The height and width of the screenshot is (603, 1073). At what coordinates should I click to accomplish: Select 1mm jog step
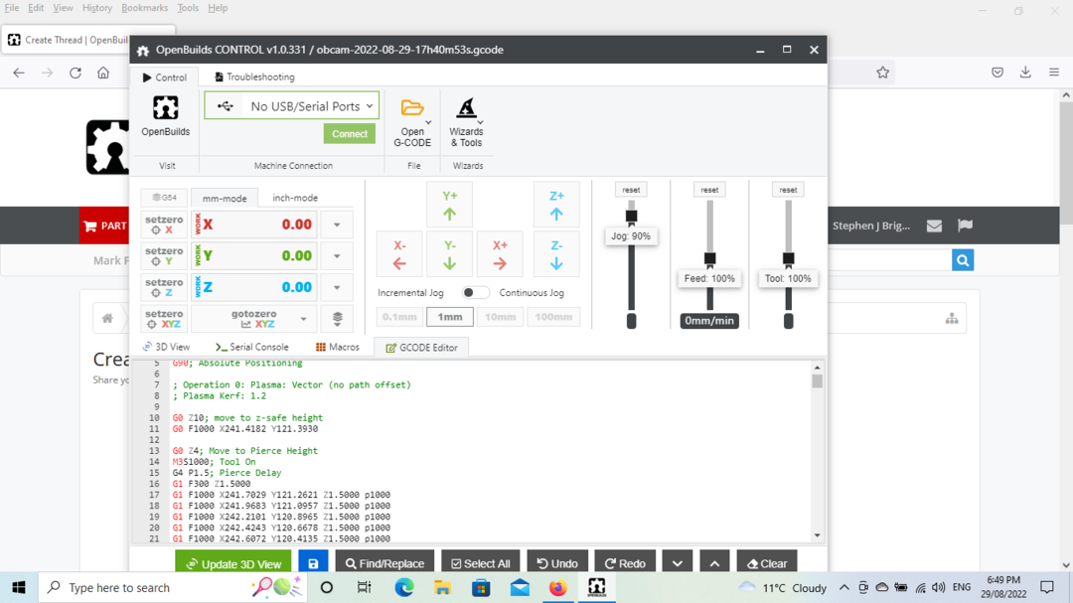(450, 317)
